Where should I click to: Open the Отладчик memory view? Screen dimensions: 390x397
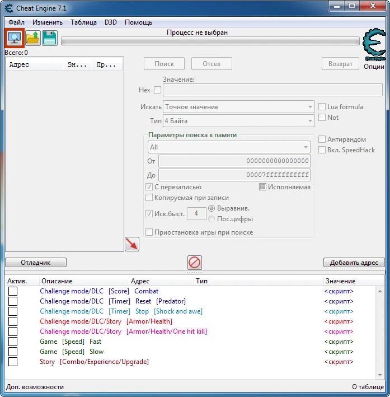coord(36,262)
